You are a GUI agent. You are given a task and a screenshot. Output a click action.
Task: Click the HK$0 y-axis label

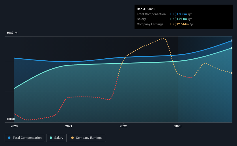[x=11, y=119]
